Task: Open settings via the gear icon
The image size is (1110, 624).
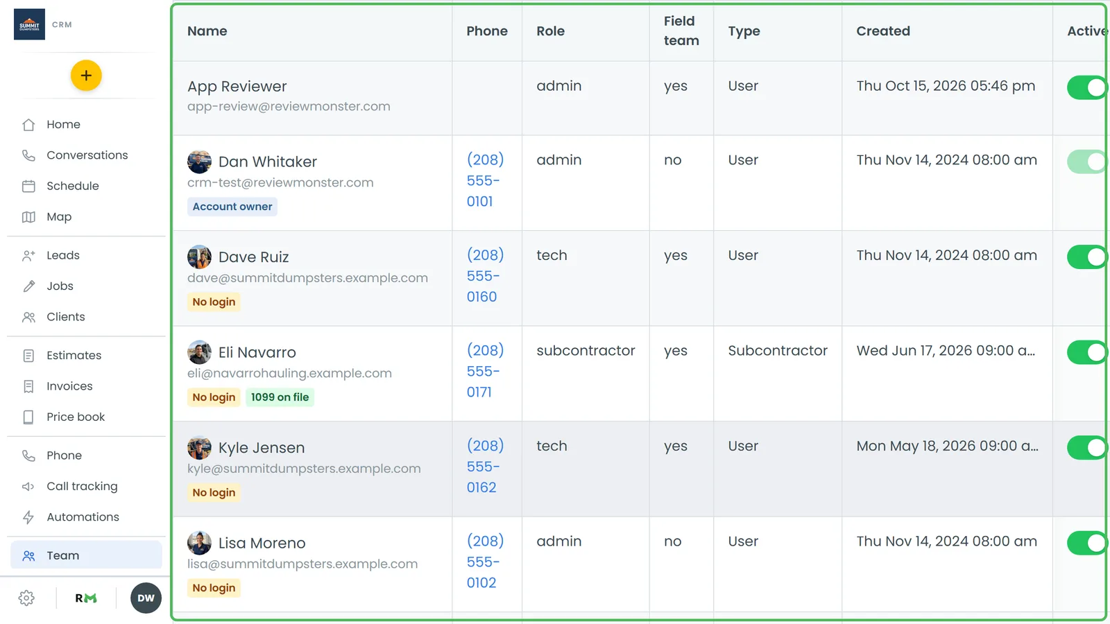Action: tap(26, 598)
